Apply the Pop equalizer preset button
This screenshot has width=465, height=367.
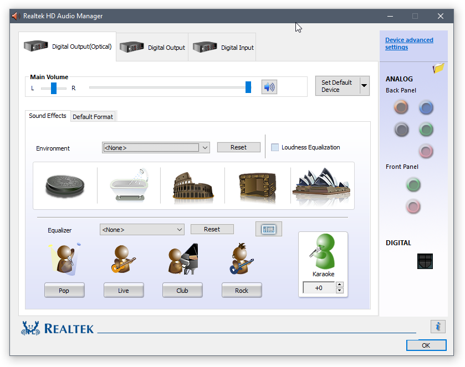(64, 290)
